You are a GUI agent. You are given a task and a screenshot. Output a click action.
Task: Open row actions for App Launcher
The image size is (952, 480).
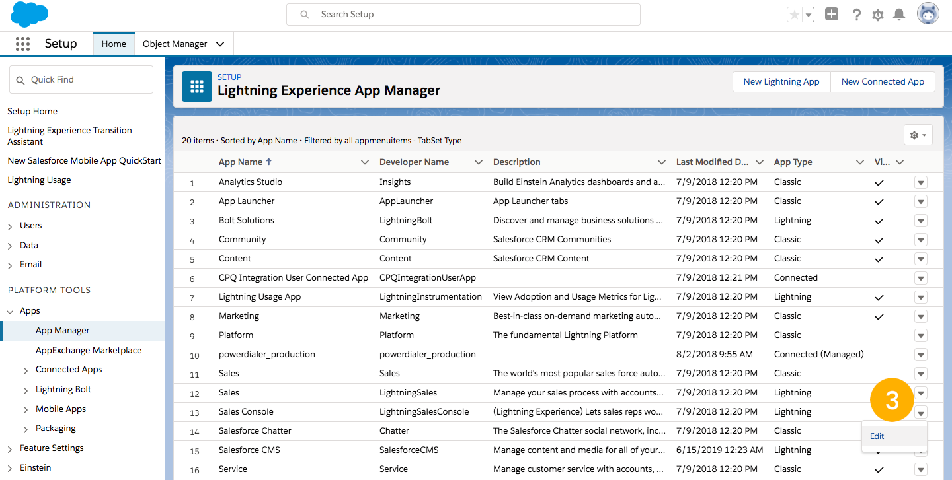[x=920, y=202]
